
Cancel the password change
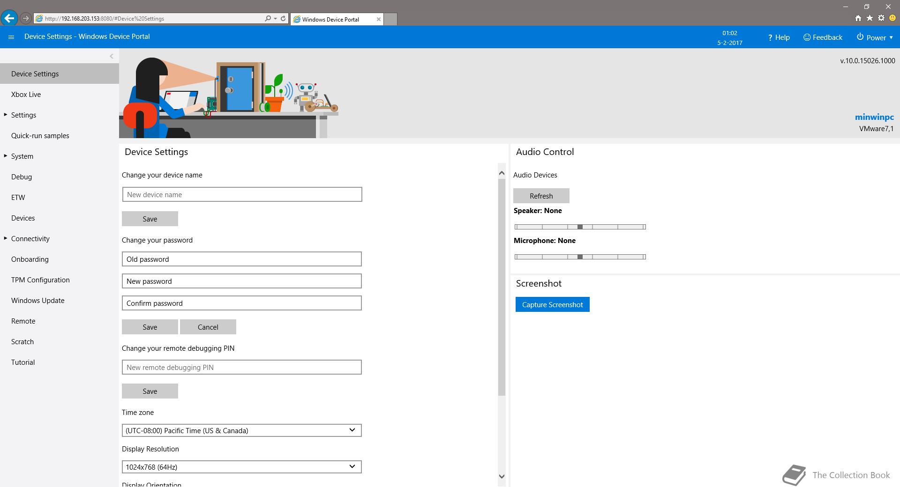click(208, 327)
